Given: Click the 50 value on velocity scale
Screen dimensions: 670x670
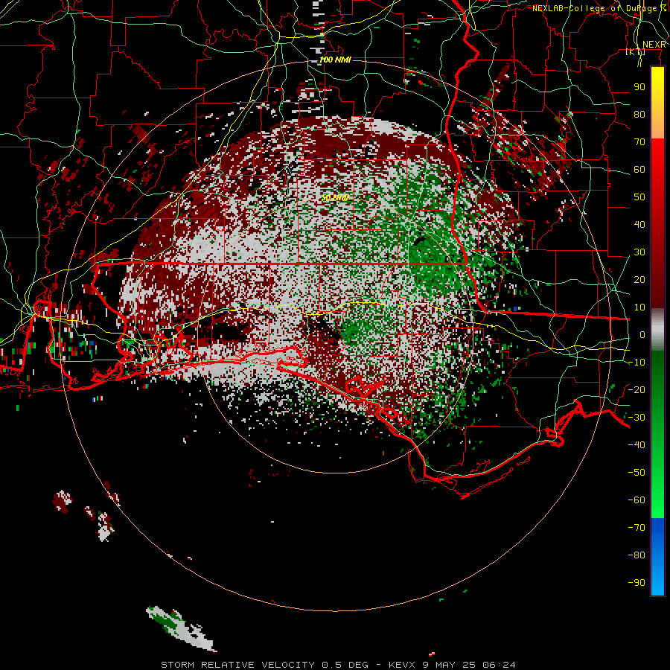Looking at the screenshot, I should click(x=639, y=197).
